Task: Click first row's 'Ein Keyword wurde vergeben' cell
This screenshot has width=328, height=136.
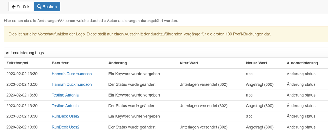Action: pyautogui.click(x=134, y=74)
